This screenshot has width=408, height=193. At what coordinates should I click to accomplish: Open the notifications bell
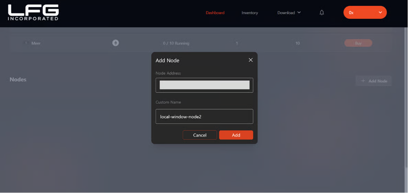(322, 13)
